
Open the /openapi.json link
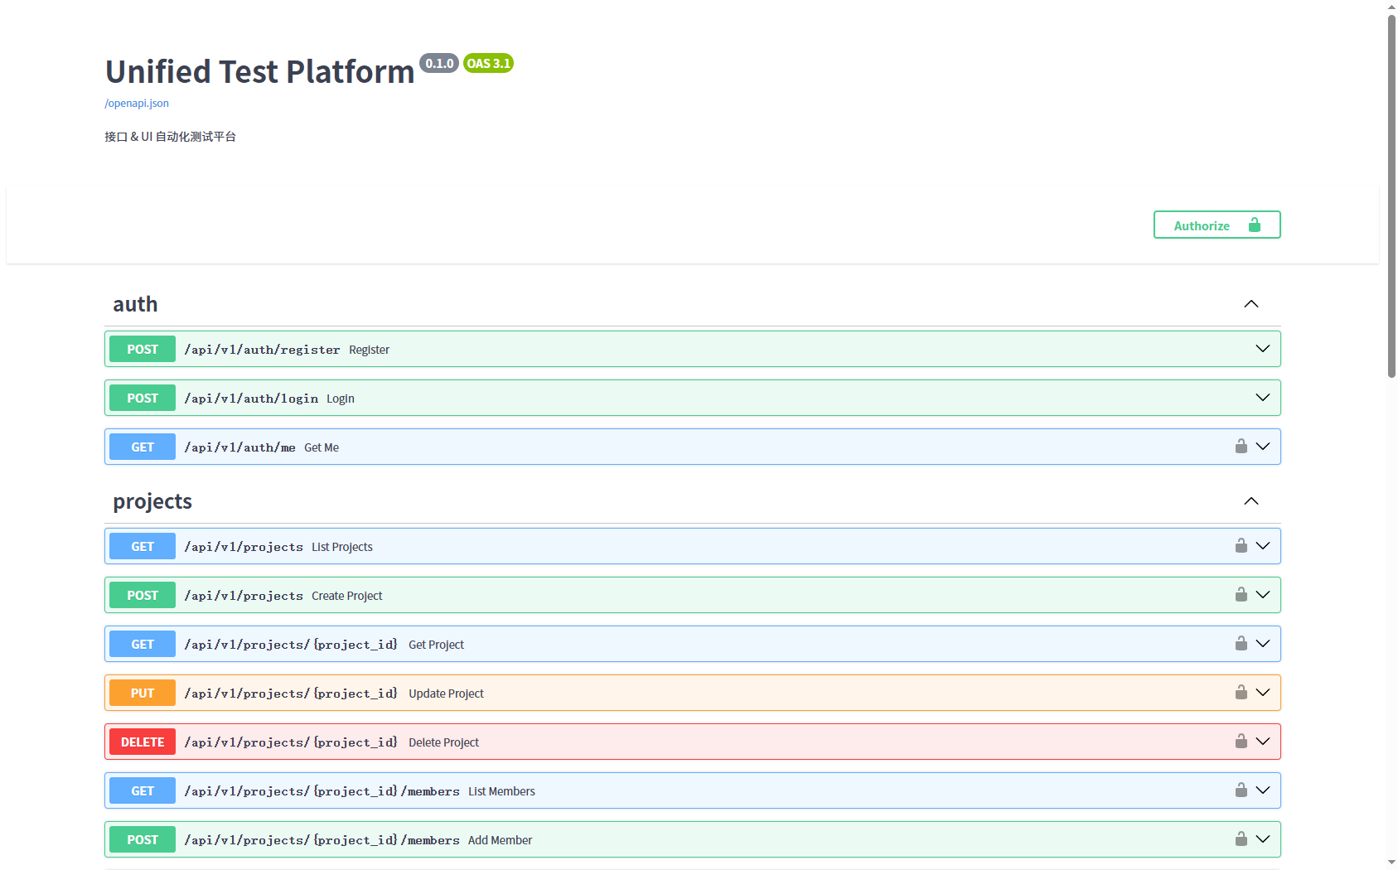[x=137, y=104]
